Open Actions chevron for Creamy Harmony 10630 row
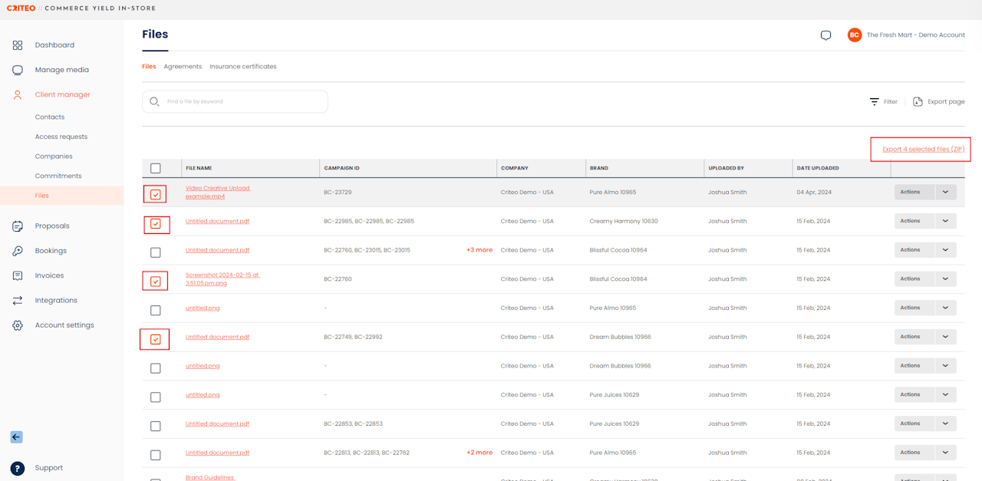The width and height of the screenshot is (982, 481). (945, 221)
